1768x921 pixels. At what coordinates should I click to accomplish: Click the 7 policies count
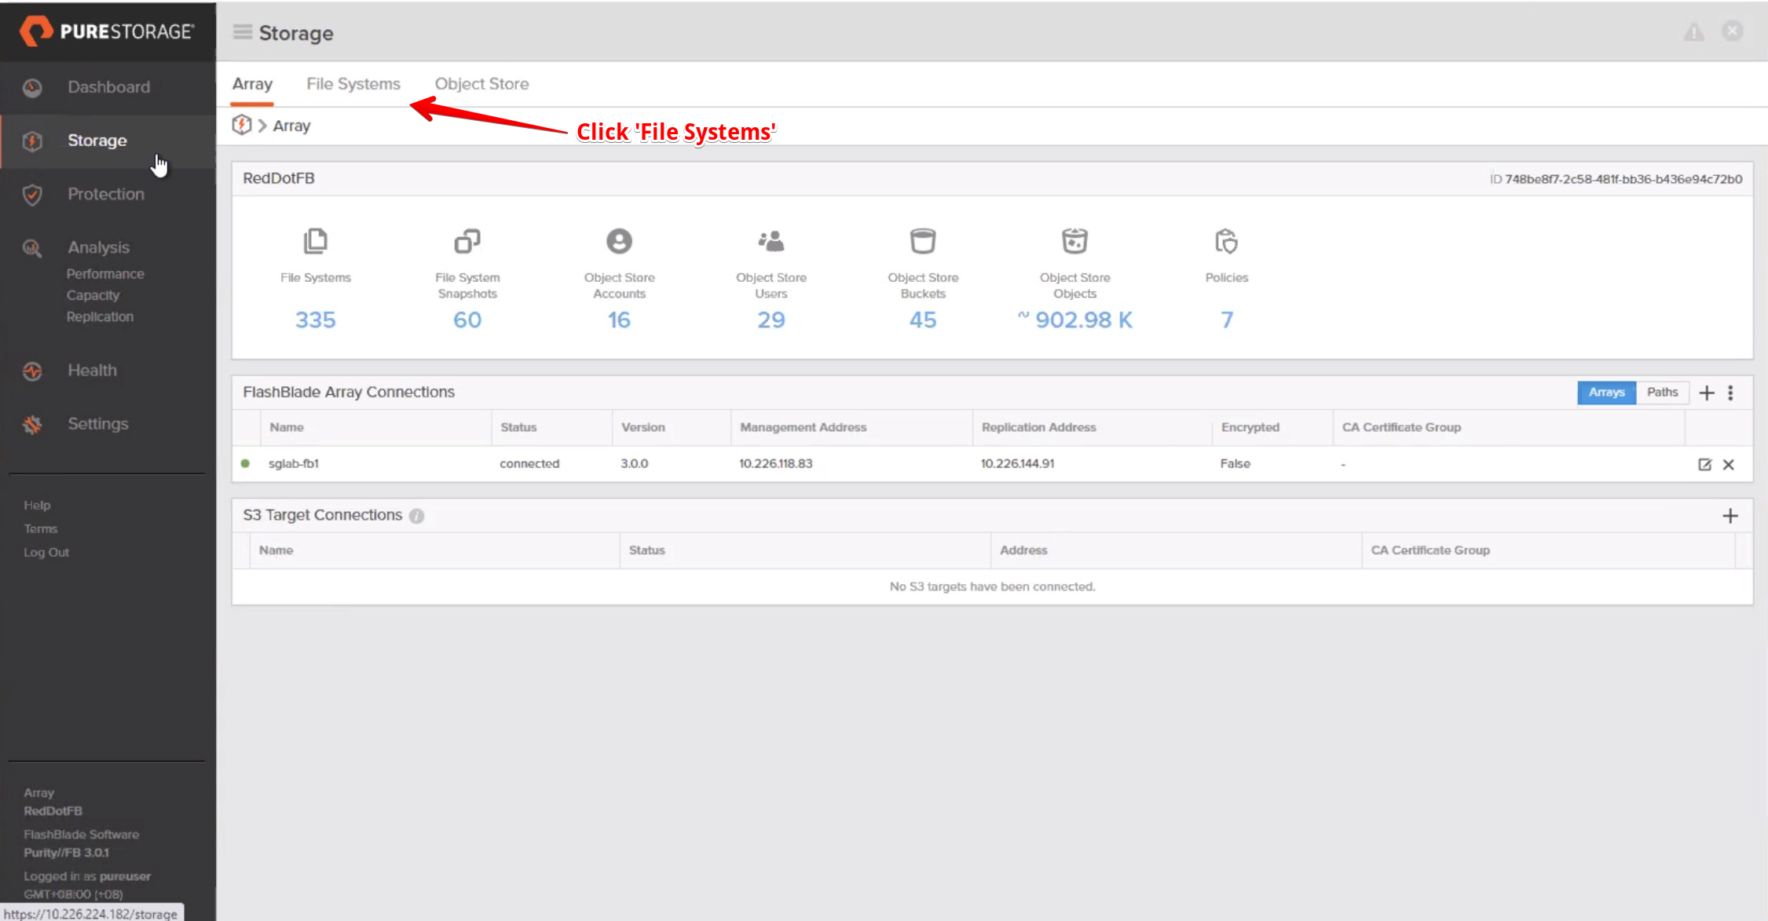(x=1226, y=320)
